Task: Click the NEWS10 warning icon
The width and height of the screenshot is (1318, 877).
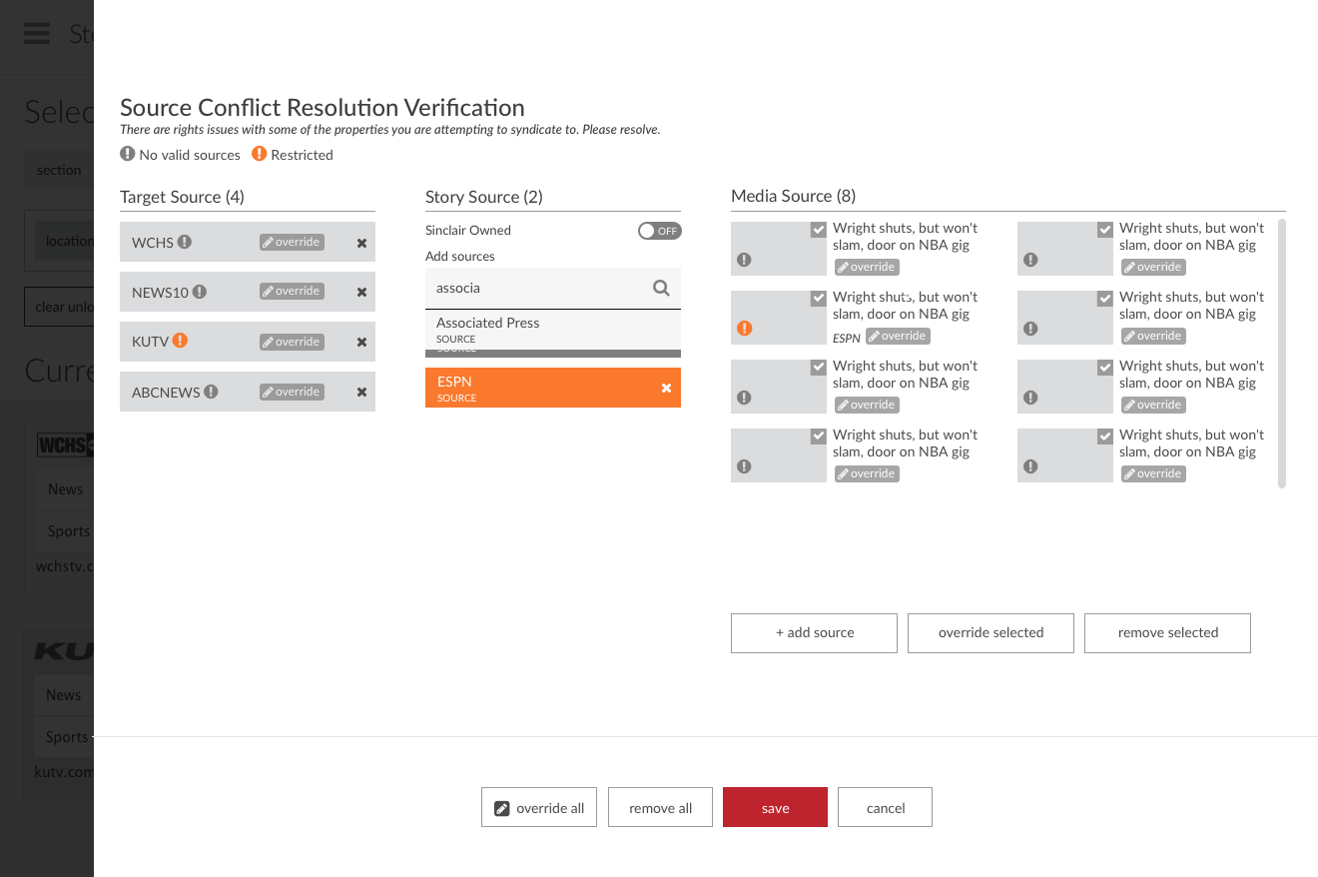Action: pyautogui.click(x=200, y=292)
